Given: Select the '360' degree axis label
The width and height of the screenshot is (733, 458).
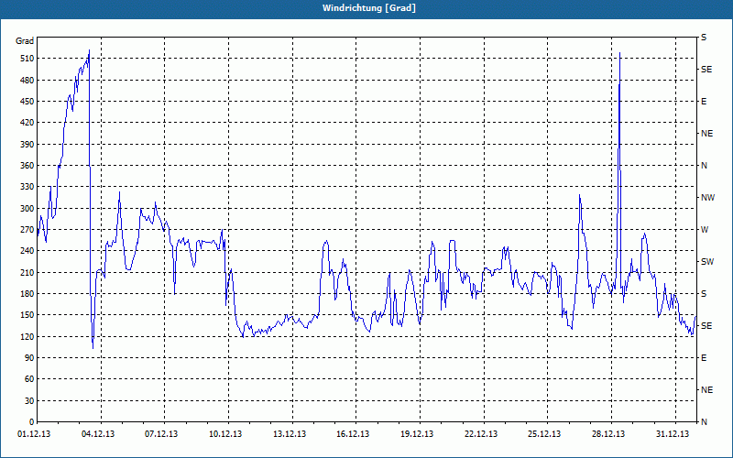Looking at the screenshot, I should 27,166.
